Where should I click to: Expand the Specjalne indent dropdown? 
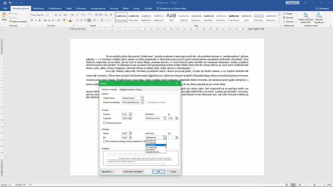pyautogui.click(x=165, y=118)
